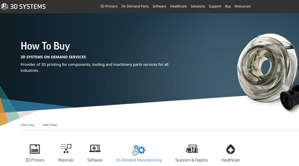Open the Solutions nav menu
299x166 pixels.
tap(198, 6)
